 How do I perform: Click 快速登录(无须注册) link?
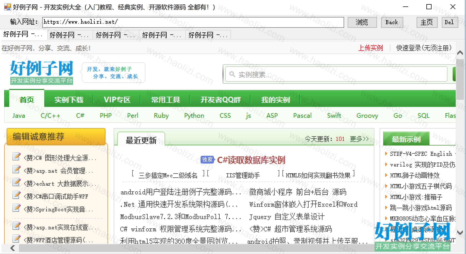[424, 48]
